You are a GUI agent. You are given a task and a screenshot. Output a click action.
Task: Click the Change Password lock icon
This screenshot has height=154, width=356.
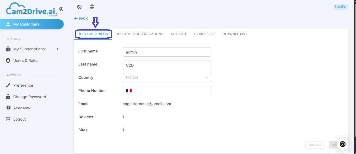[8, 97]
